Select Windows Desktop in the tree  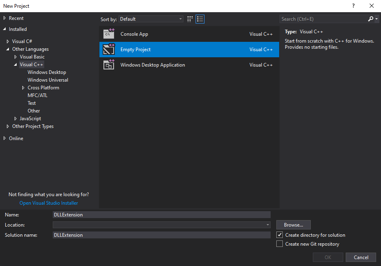pyautogui.click(x=47, y=72)
